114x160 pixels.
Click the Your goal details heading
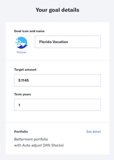pos(58,10)
